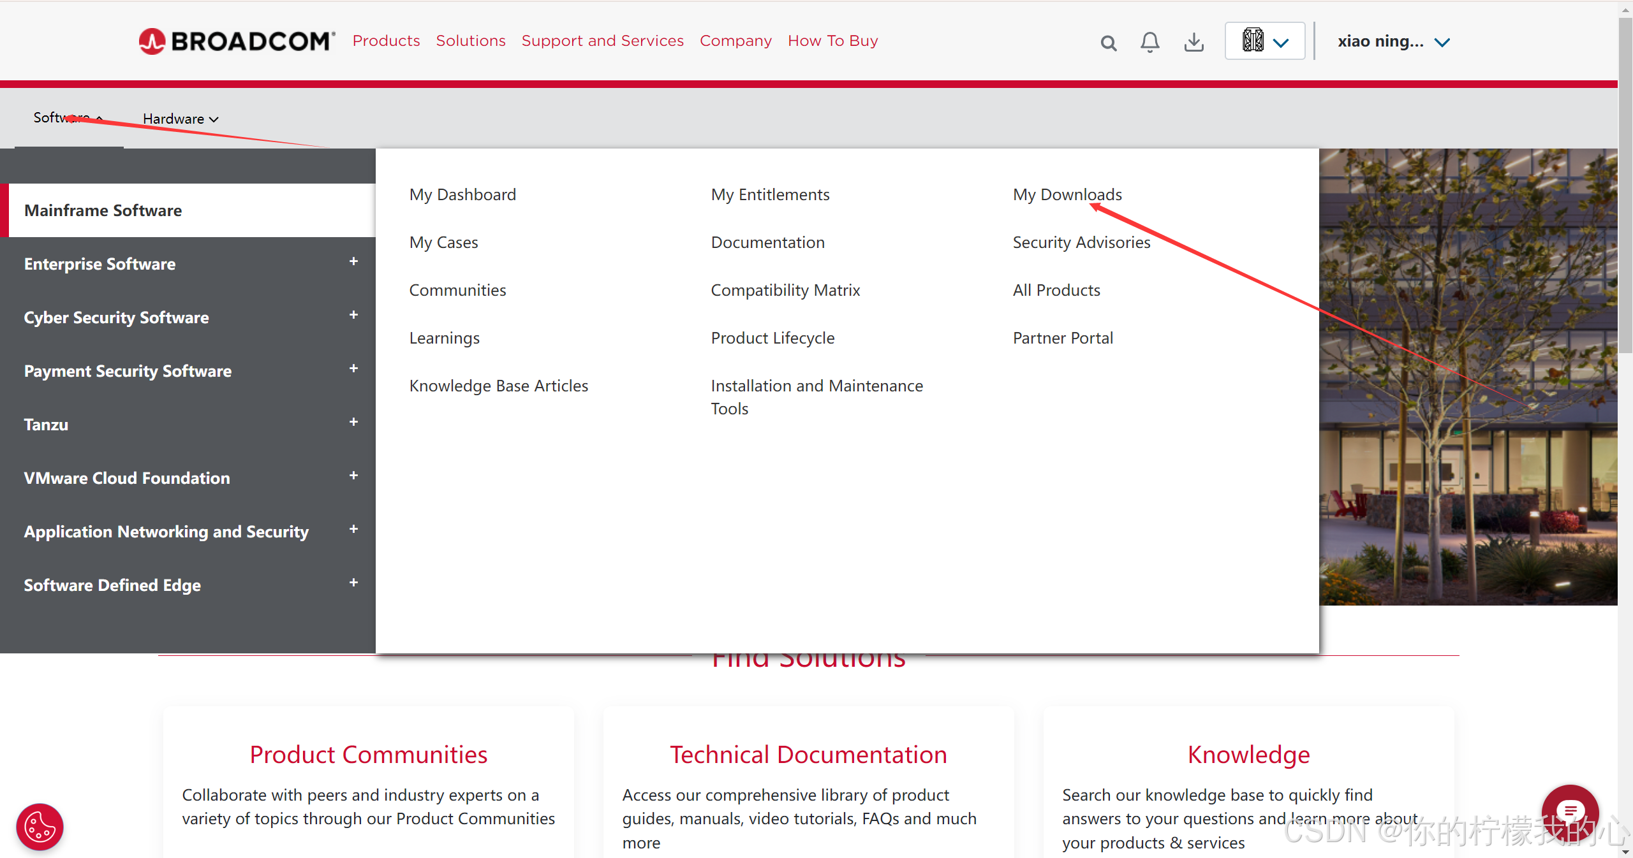Open All Products link

coord(1056,290)
